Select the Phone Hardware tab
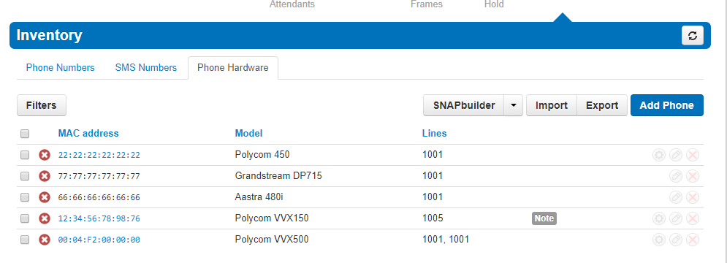The height and width of the screenshot is (263, 727). pyautogui.click(x=233, y=68)
